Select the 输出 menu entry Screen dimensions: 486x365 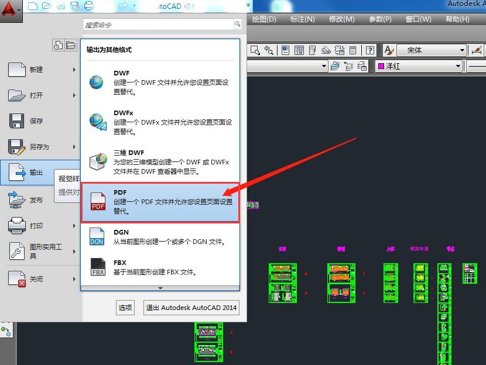[40, 173]
